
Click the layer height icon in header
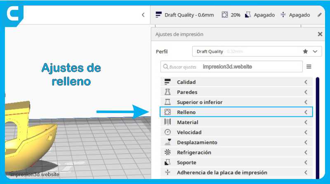[158, 15]
